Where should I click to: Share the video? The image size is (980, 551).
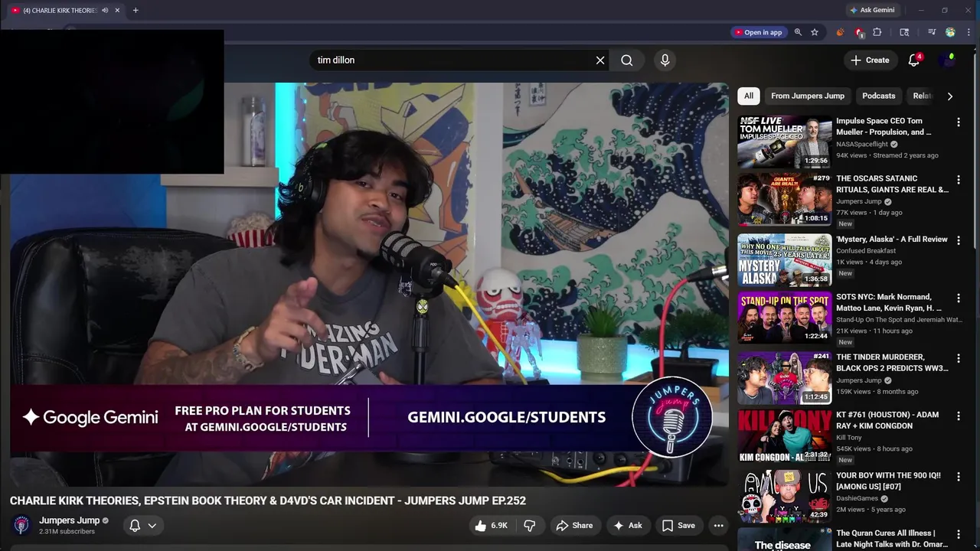click(574, 526)
